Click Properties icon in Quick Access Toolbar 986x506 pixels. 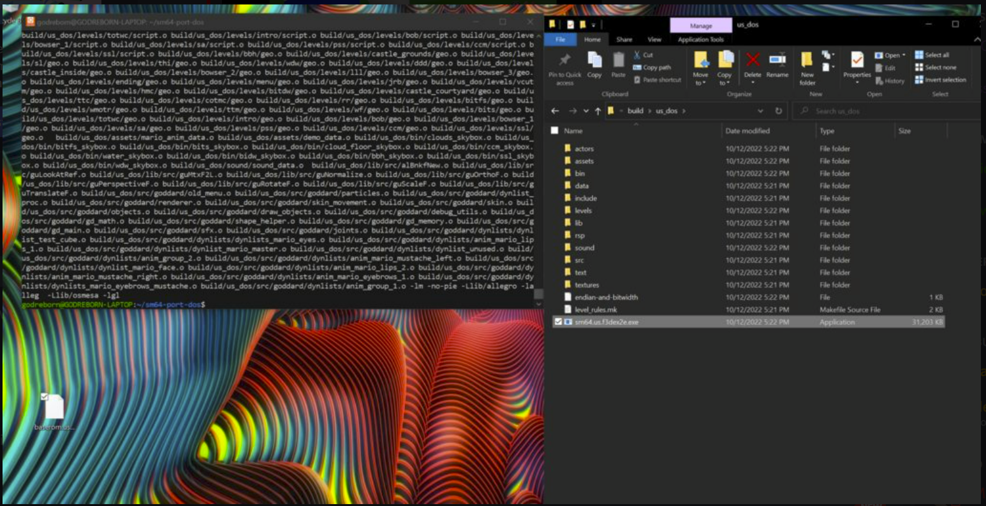coord(570,24)
